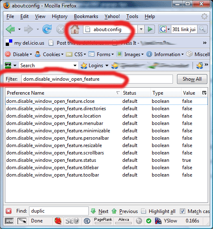Open the Help menu
This screenshot has width=213, height=229.
tap(150, 16)
